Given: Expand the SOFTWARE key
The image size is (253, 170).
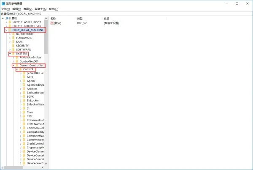Looking at the screenshot, I should 10,49.
